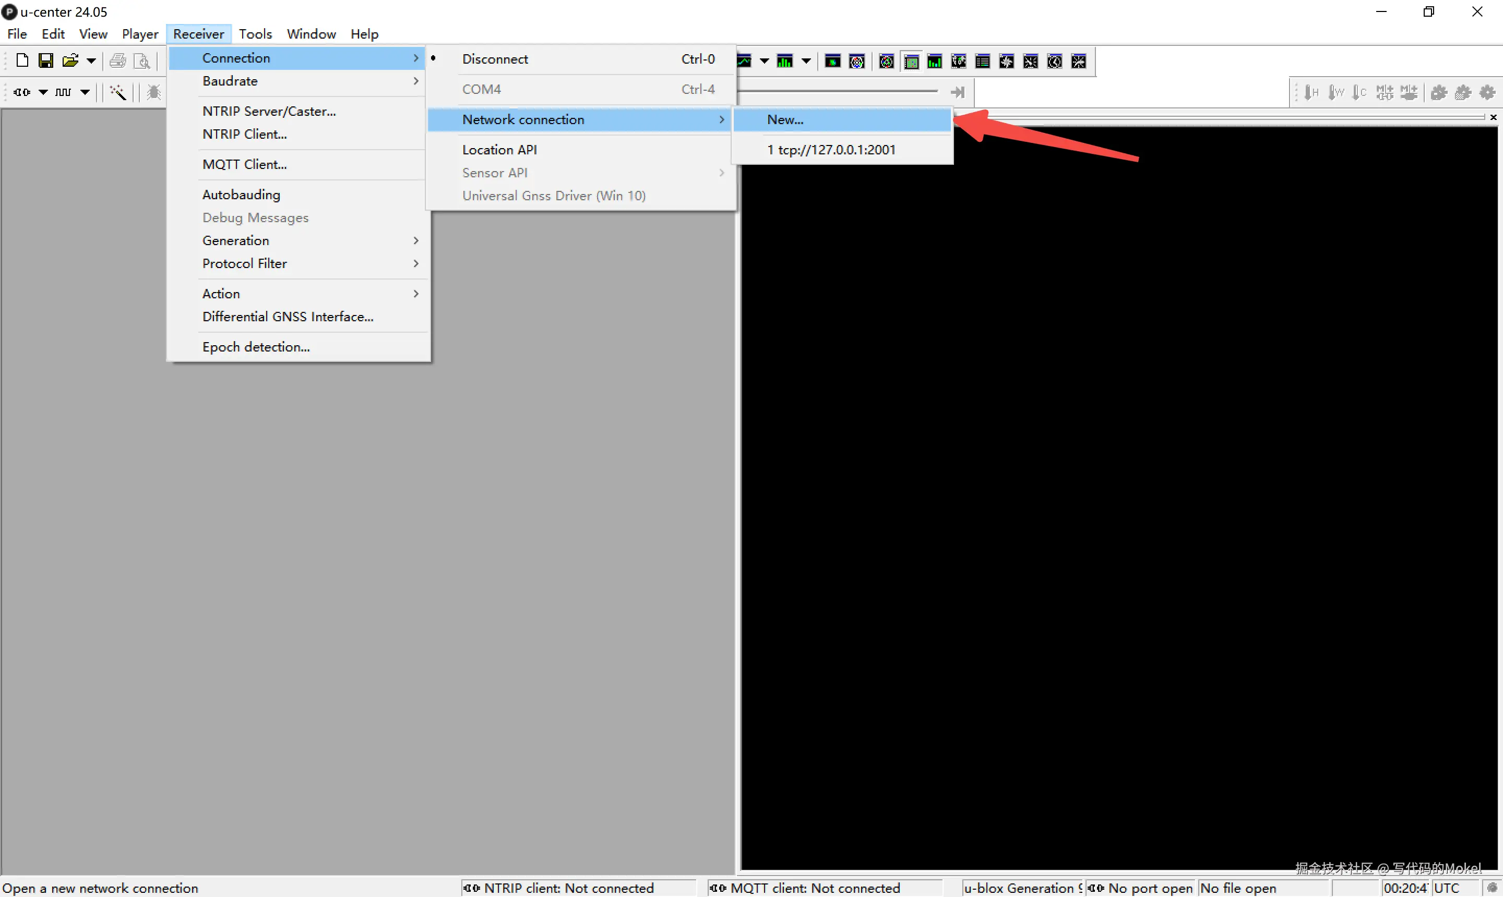This screenshot has height=897, width=1503.
Task: Toggle Autobauding in the Receiver menu
Action: pyautogui.click(x=241, y=195)
